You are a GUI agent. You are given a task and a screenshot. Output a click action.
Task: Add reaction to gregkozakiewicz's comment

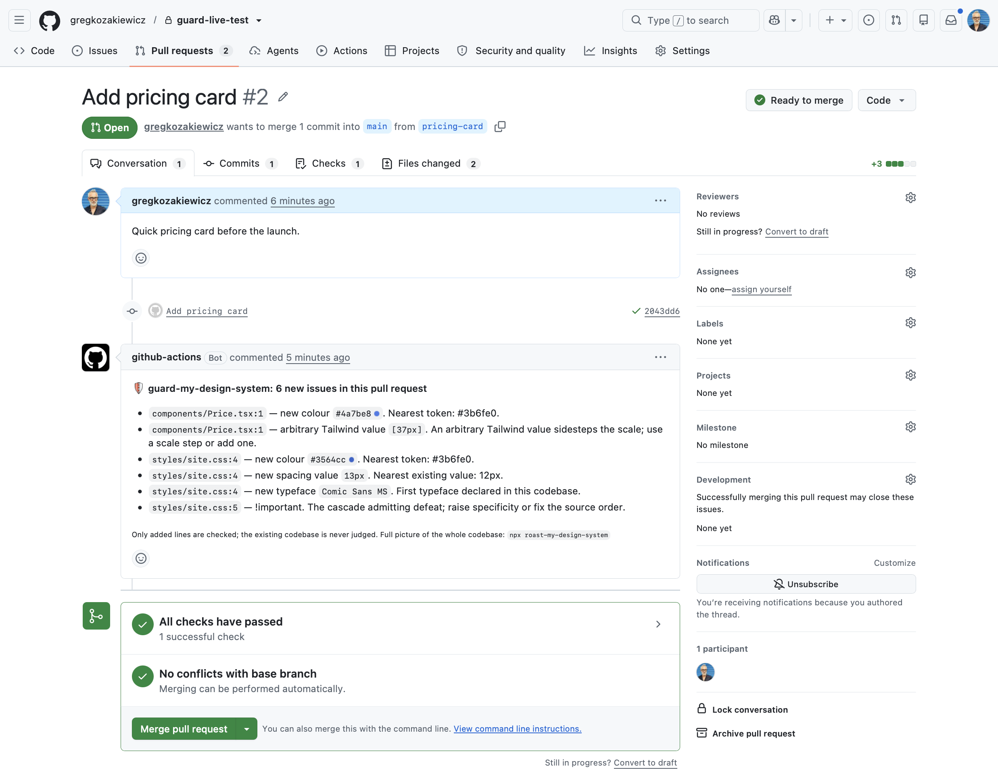point(141,258)
